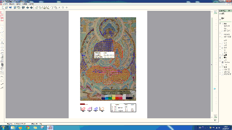This screenshot has width=232, height=130.
Task: Click the measurement tooltip popup over the Buddha
Action: pos(104,55)
